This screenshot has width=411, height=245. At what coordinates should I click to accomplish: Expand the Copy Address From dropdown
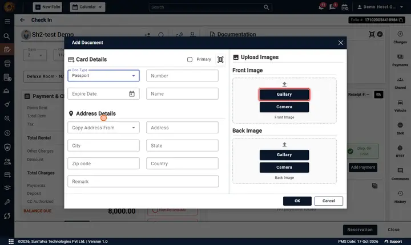(x=103, y=128)
